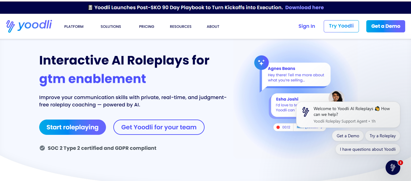Image resolution: width=411 pixels, height=181 pixels.
Task: Click Get Yoodli for your team button
Action: tap(159, 127)
